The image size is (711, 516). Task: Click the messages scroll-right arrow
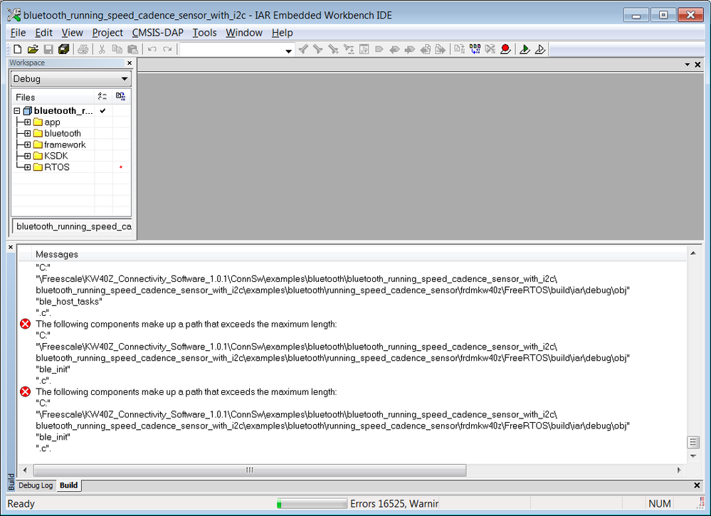click(679, 470)
